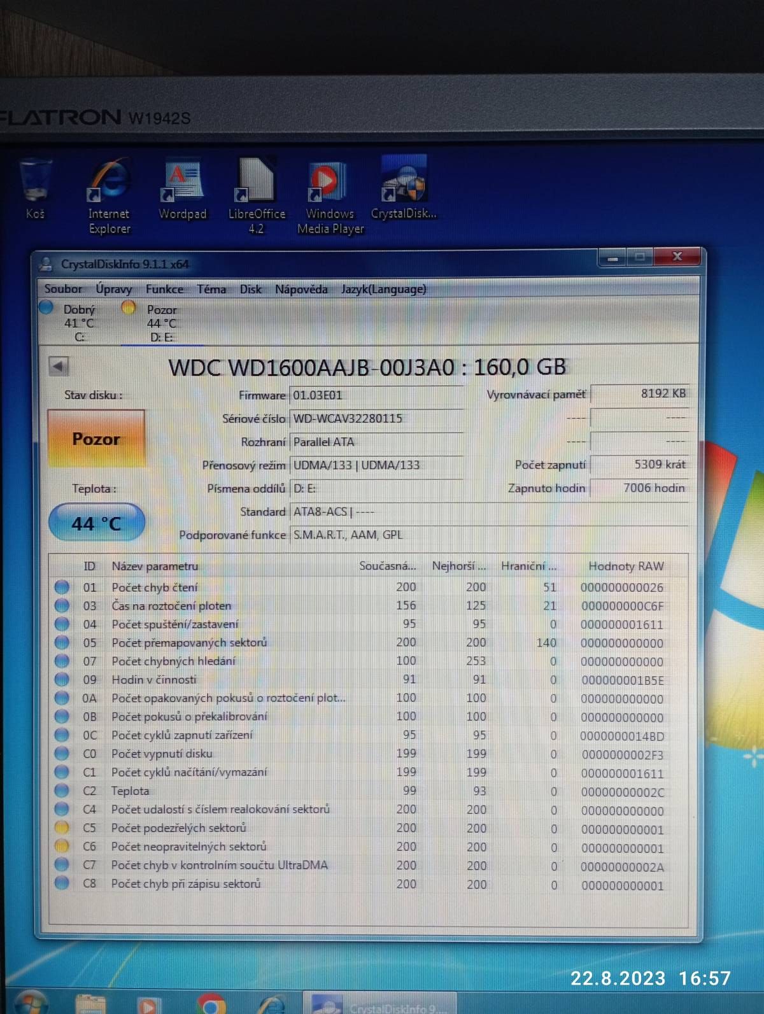The width and height of the screenshot is (764, 1014).
Task: Click the Firmware field 01.03E01
Action: [x=376, y=395]
